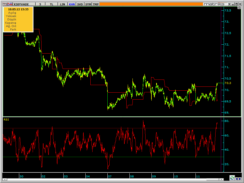This screenshot has height=183, width=244.
Task: Toggle the KHN option
Action: point(72,4)
